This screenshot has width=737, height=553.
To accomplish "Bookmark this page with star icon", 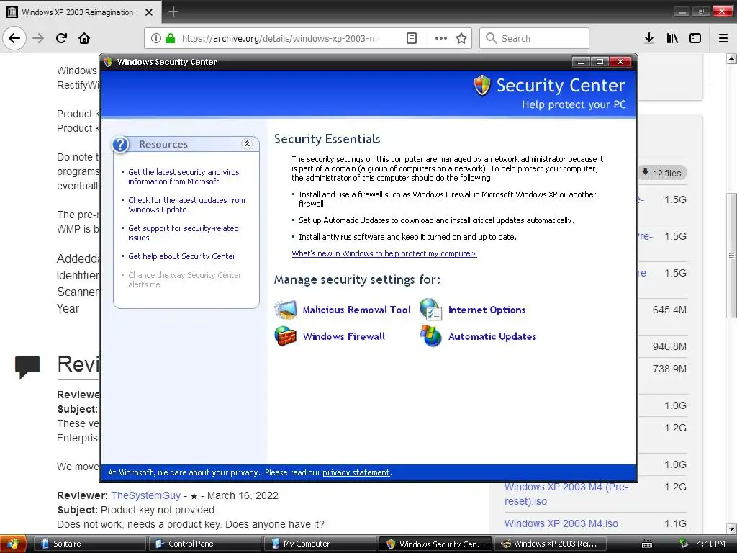I will (461, 38).
